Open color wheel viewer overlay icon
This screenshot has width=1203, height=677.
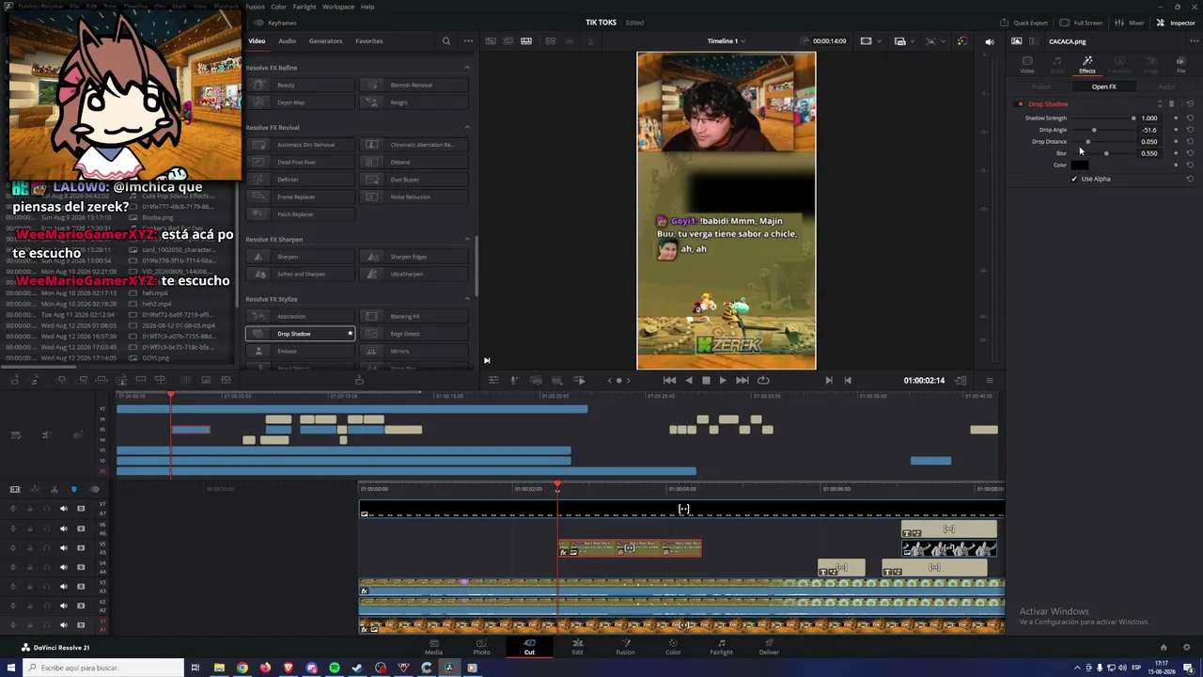tap(961, 41)
